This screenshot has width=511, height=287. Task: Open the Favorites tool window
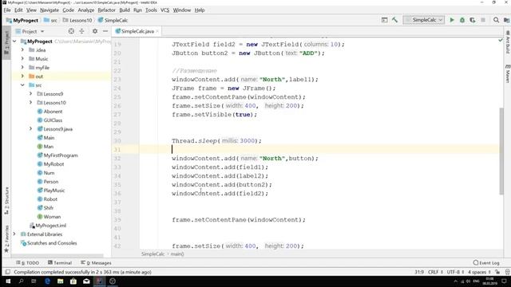point(6,239)
